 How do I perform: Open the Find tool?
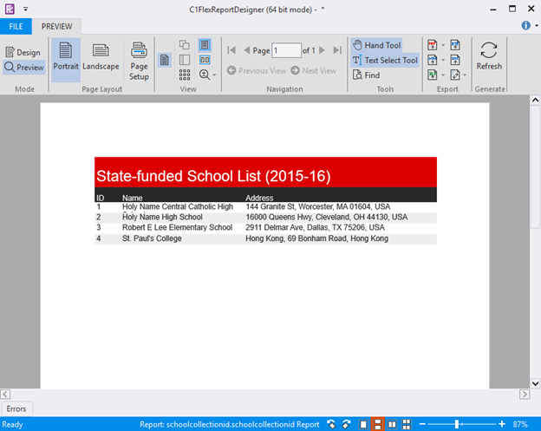[x=367, y=75]
